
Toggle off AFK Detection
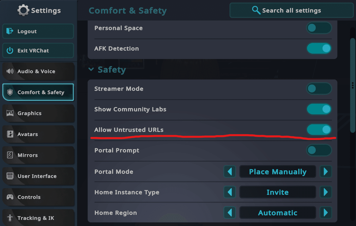(319, 48)
